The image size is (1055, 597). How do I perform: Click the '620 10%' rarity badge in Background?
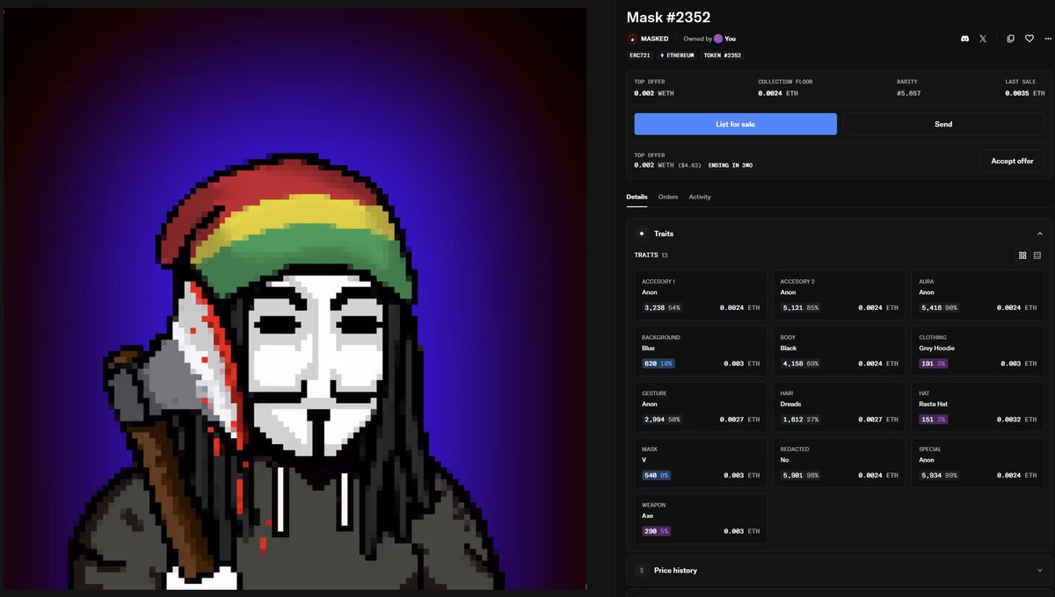click(x=658, y=363)
